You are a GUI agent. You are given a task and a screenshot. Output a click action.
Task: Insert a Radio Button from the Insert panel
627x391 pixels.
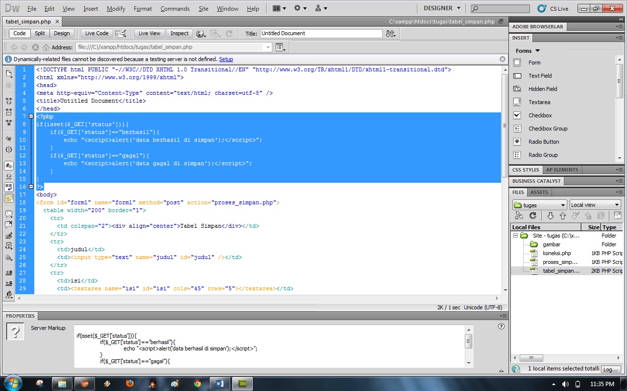[517, 142]
